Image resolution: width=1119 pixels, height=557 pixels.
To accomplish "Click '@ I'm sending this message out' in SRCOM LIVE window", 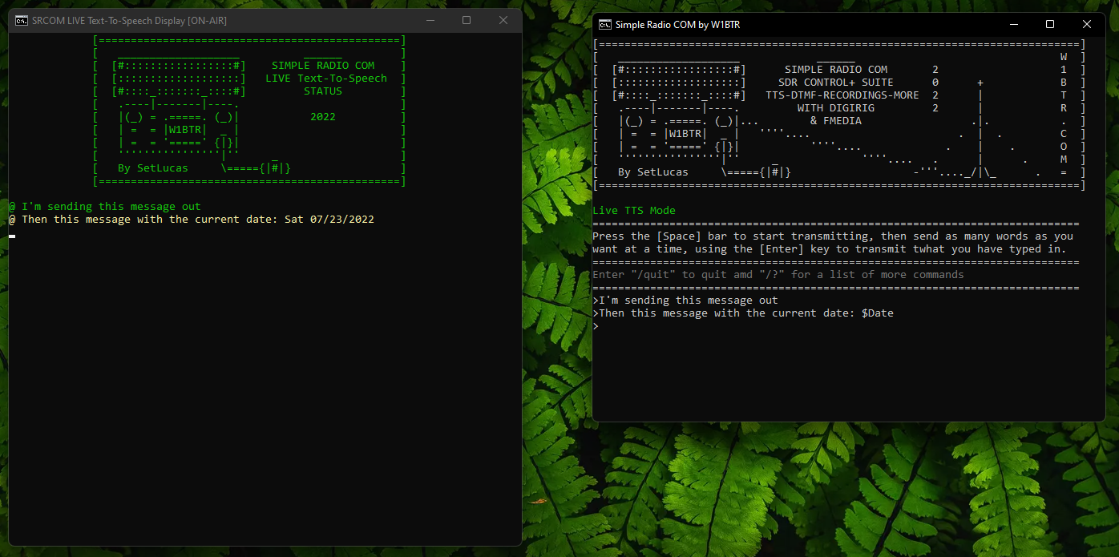I will point(105,207).
